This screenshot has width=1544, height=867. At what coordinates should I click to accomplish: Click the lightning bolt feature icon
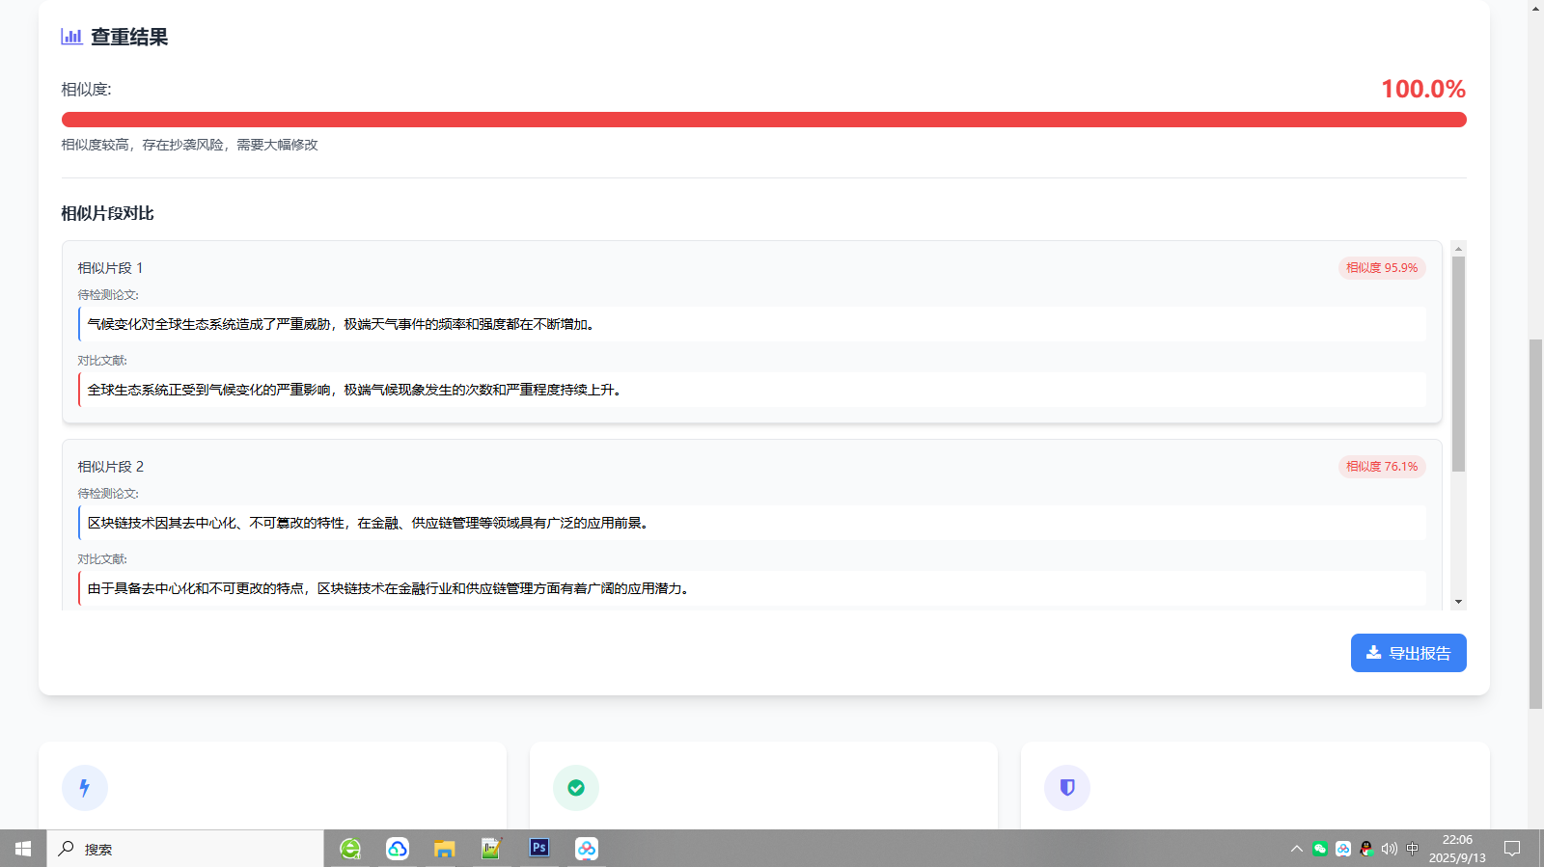[85, 788]
